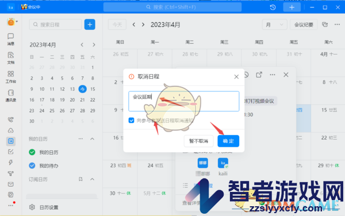
Task: Open the 月 view dropdown
Action: click(274, 25)
